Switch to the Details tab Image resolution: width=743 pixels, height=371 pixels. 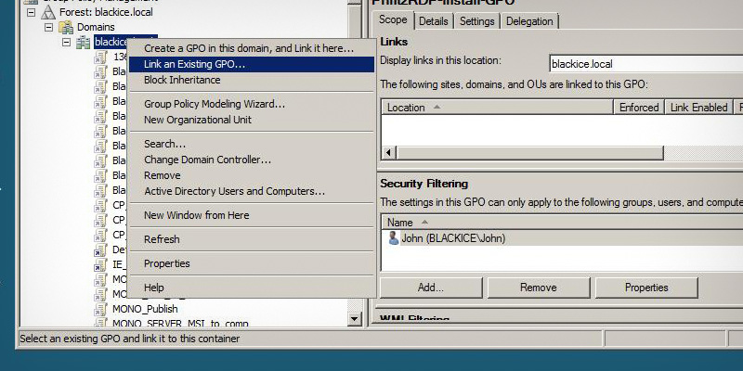[433, 21]
